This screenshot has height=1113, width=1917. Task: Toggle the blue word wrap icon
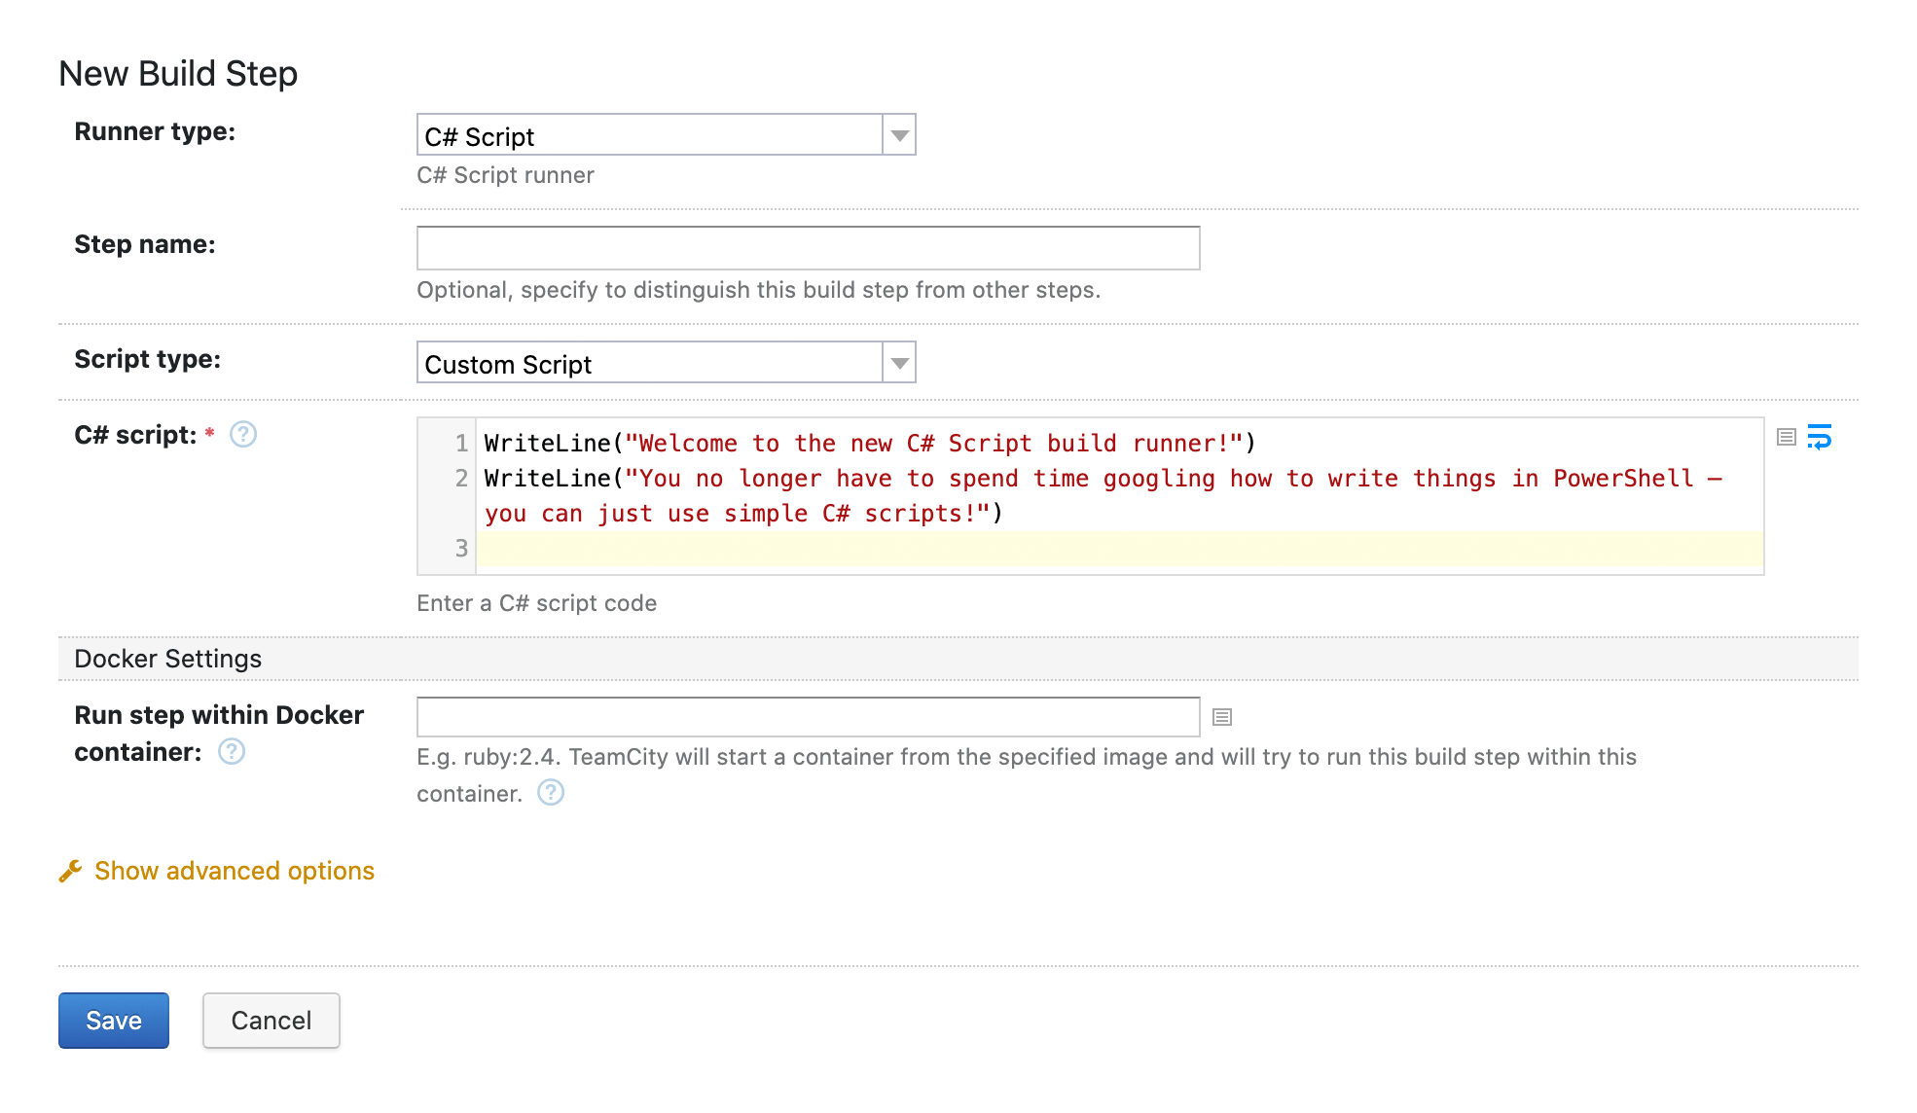[1819, 438]
